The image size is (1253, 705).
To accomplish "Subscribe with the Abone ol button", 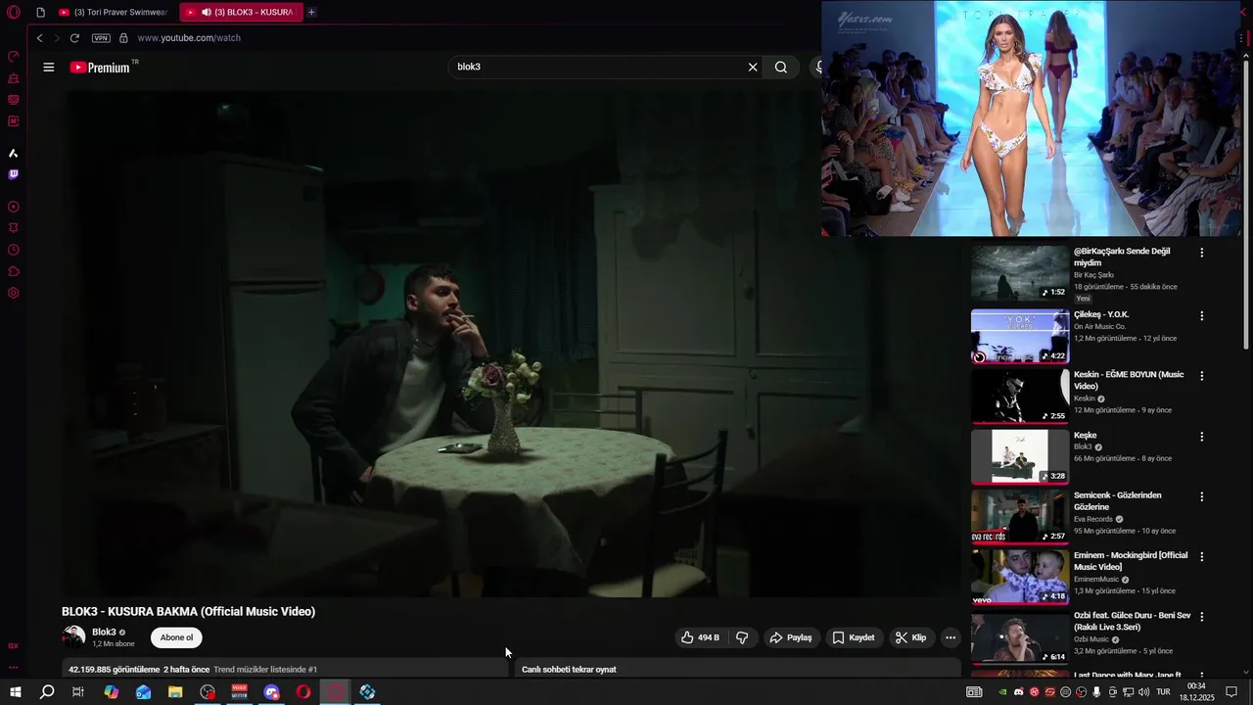I will [x=176, y=637].
